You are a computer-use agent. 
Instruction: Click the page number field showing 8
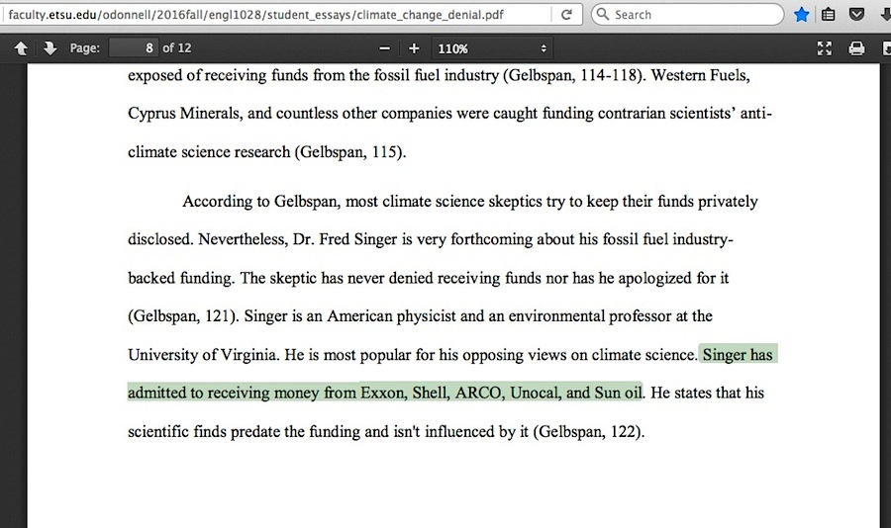(x=134, y=48)
